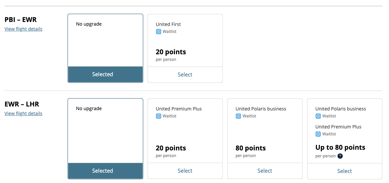Image resolution: width=389 pixels, height=183 pixels.
Task: Click Polaris waitlist icon in combined upgrade card
Action: tap(318, 116)
